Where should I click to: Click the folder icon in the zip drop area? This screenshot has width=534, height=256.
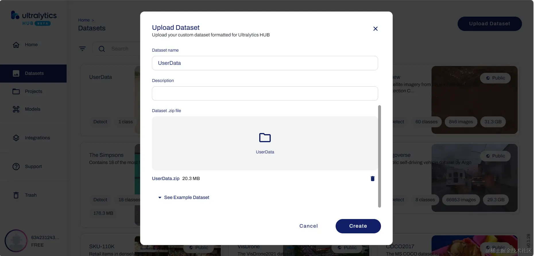[x=265, y=138]
